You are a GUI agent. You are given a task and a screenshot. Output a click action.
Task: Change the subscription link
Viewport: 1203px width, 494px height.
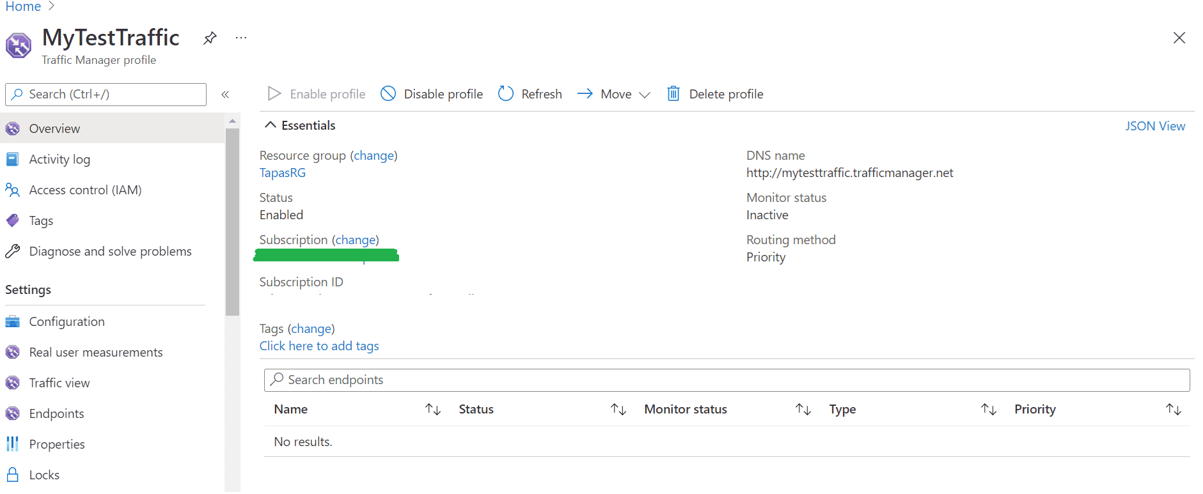click(x=356, y=240)
